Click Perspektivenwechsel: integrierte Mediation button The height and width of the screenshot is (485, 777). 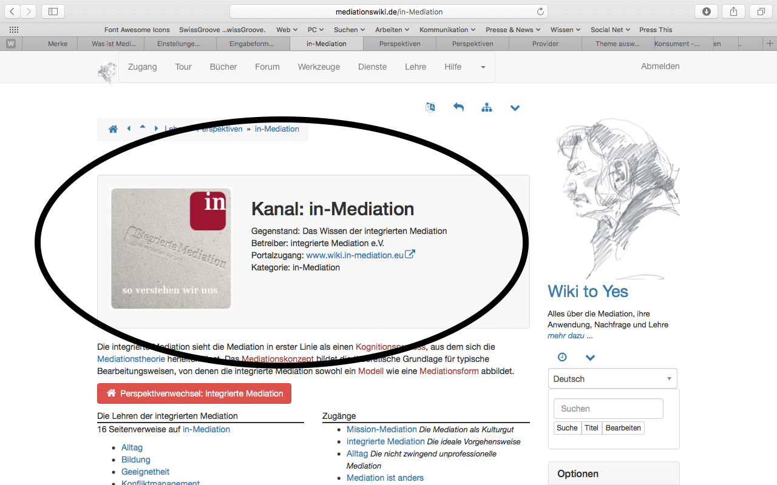[x=194, y=393]
